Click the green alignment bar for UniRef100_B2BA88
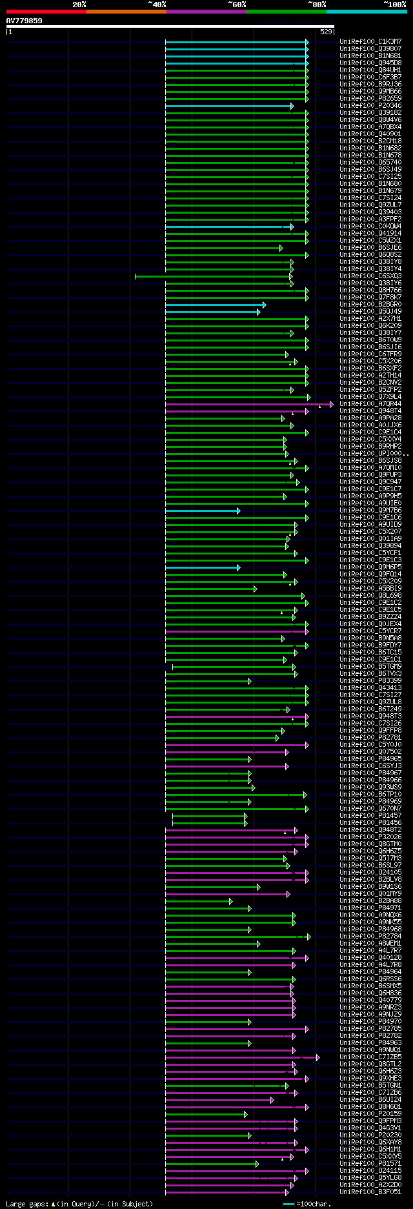The height and width of the screenshot is (1209, 413). coord(199,901)
